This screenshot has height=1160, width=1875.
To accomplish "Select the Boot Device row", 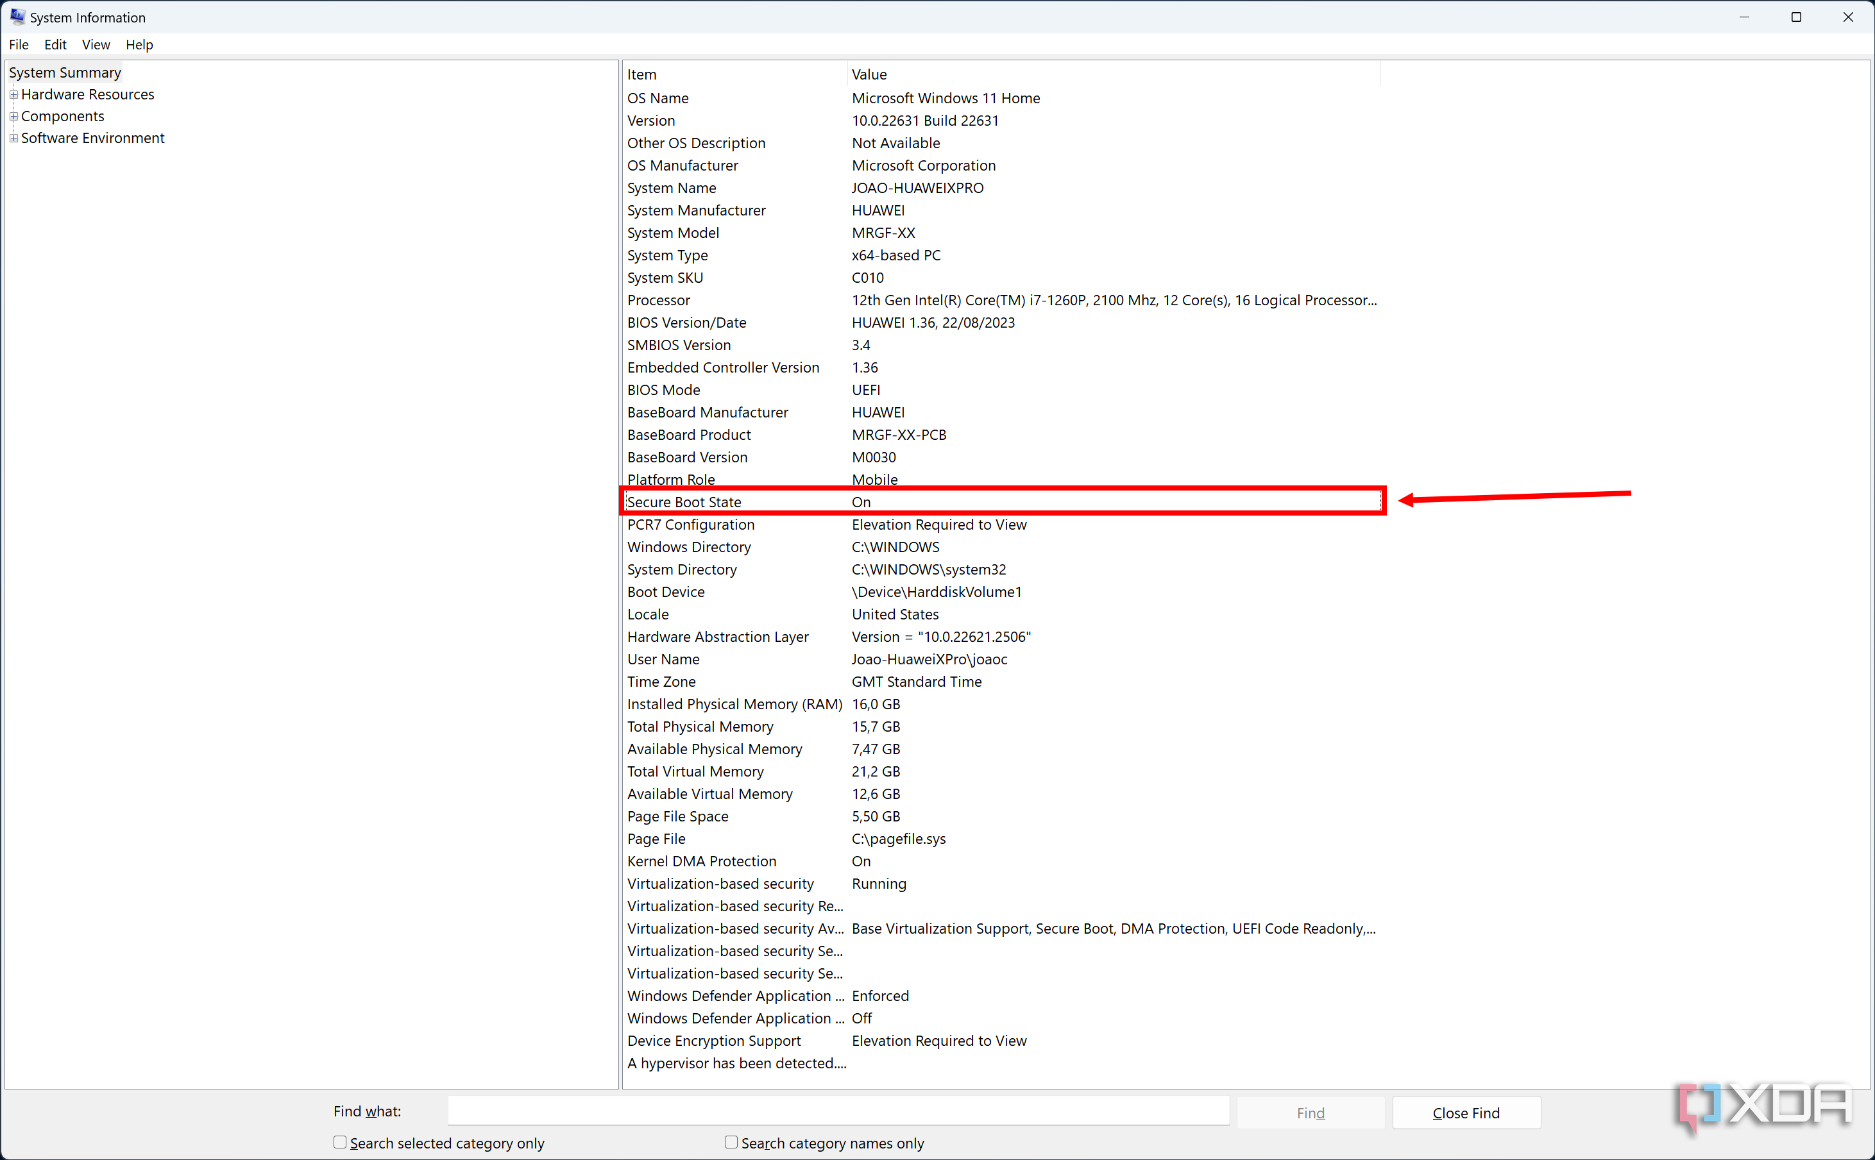I will (x=1001, y=591).
